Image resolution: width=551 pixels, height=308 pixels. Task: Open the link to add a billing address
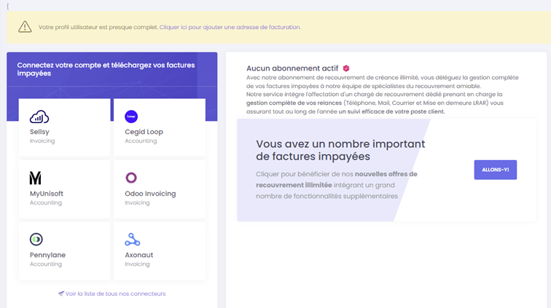[x=230, y=27]
